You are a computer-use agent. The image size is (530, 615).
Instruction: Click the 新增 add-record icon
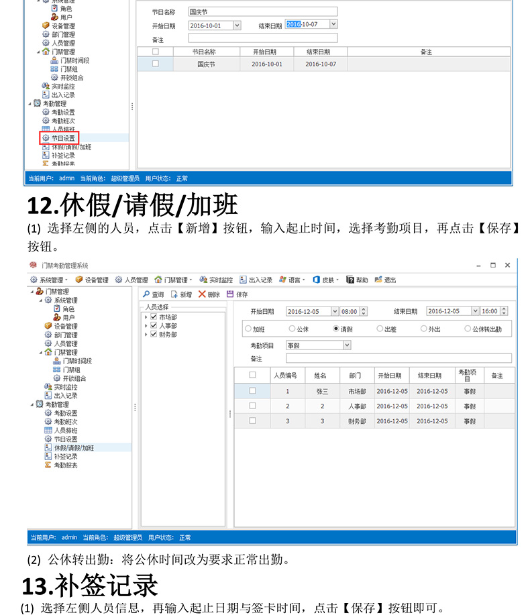pyautogui.click(x=174, y=294)
